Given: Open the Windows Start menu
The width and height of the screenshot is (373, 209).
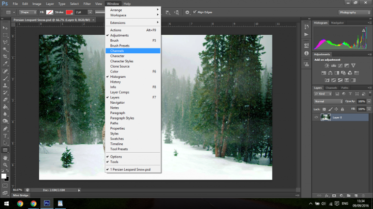Looking at the screenshot, I should [x=7, y=204].
